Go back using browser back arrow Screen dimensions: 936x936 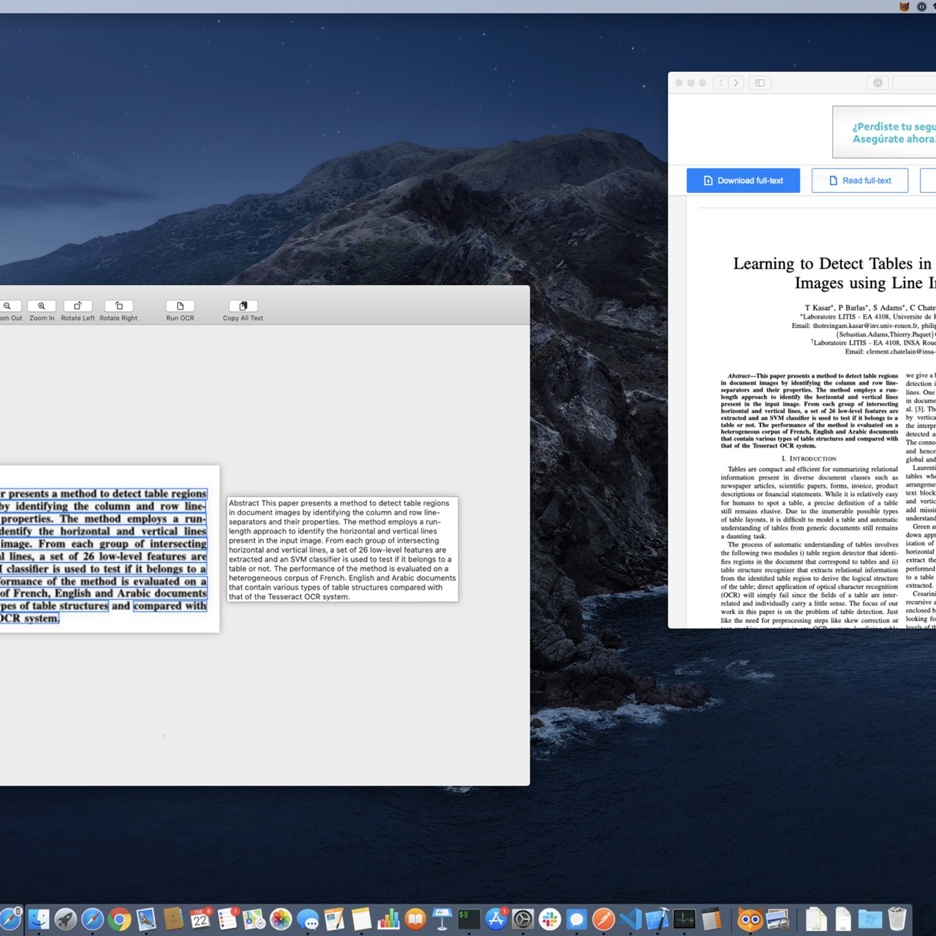(x=721, y=83)
